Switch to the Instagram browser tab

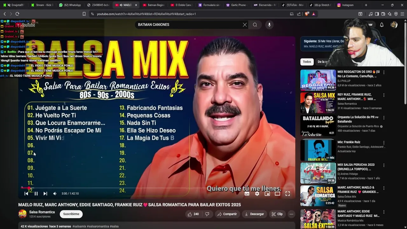[x=348, y=5]
